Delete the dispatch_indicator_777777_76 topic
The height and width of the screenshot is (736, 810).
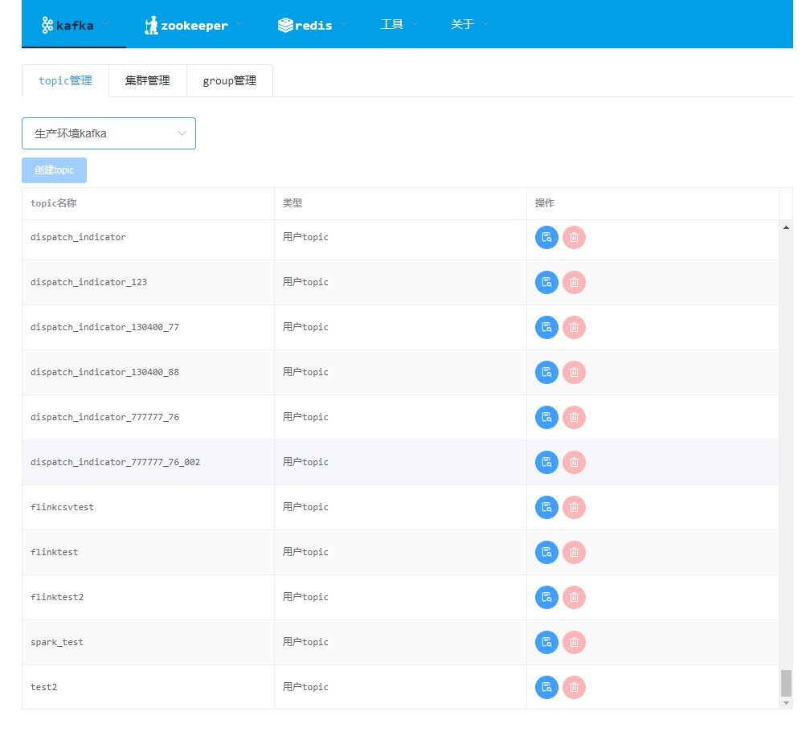point(574,417)
